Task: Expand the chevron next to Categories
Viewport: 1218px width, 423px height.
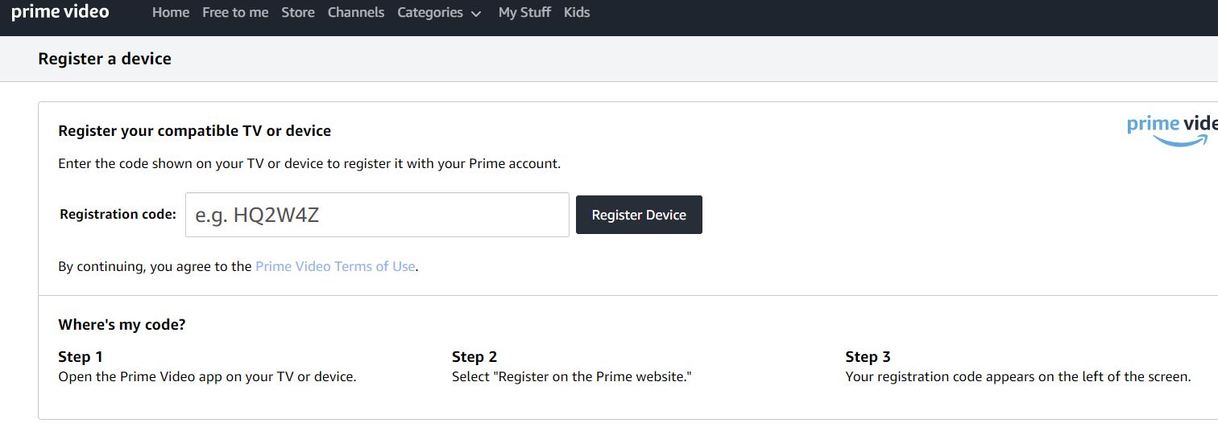Action: point(476,14)
